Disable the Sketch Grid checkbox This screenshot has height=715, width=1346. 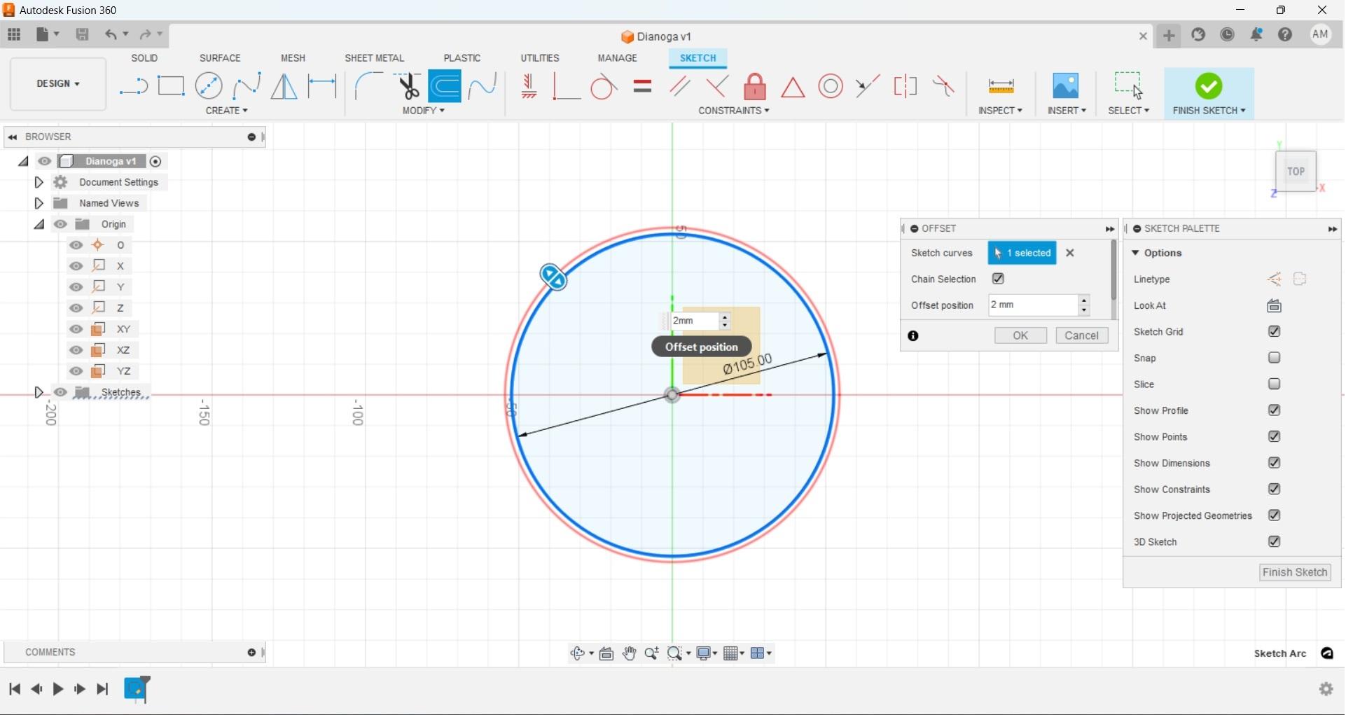(1274, 331)
